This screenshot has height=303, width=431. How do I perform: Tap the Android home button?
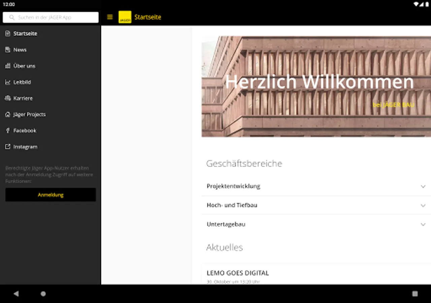coord(43,294)
